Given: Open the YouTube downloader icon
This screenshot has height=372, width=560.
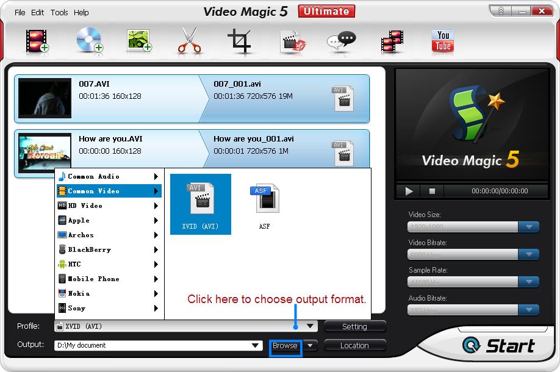Looking at the screenshot, I should click(443, 41).
